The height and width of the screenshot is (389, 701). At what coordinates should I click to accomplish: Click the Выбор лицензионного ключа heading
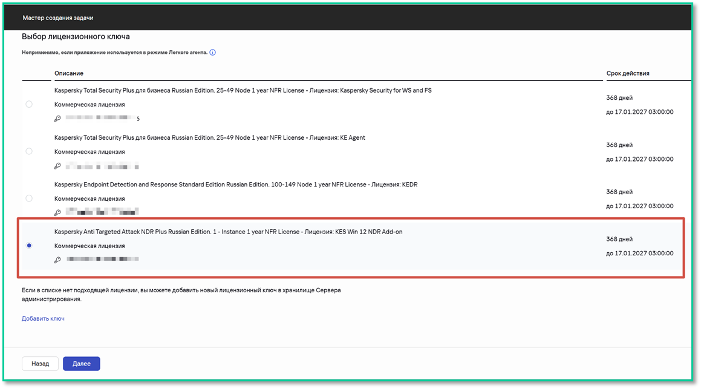click(x=76, y=37)
